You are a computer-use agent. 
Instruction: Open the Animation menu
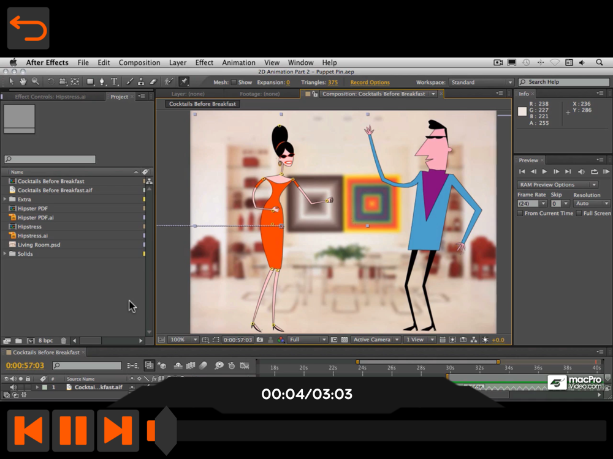238,62
